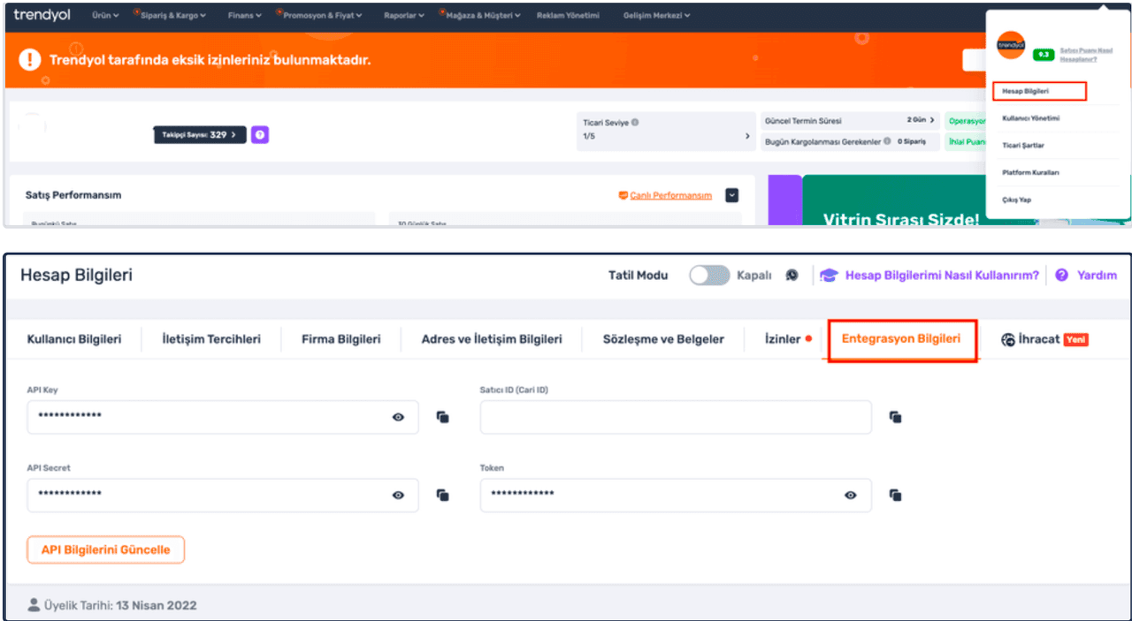Viewport: 1132px width, 621px height.
Task: Select Hesap Bilgileri in account popup
Action: 1038,91
